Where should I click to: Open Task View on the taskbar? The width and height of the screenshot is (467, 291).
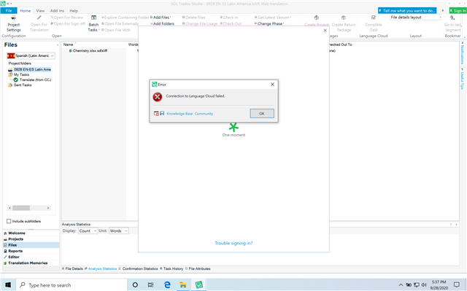(x=151, y=284)
